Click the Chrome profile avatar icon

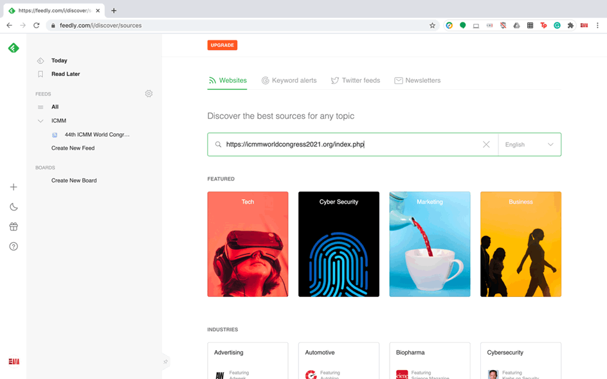584,26
